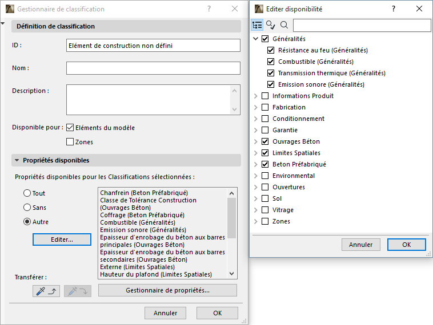
Task: Expand the Sol group
Action: tap(256, 198)
